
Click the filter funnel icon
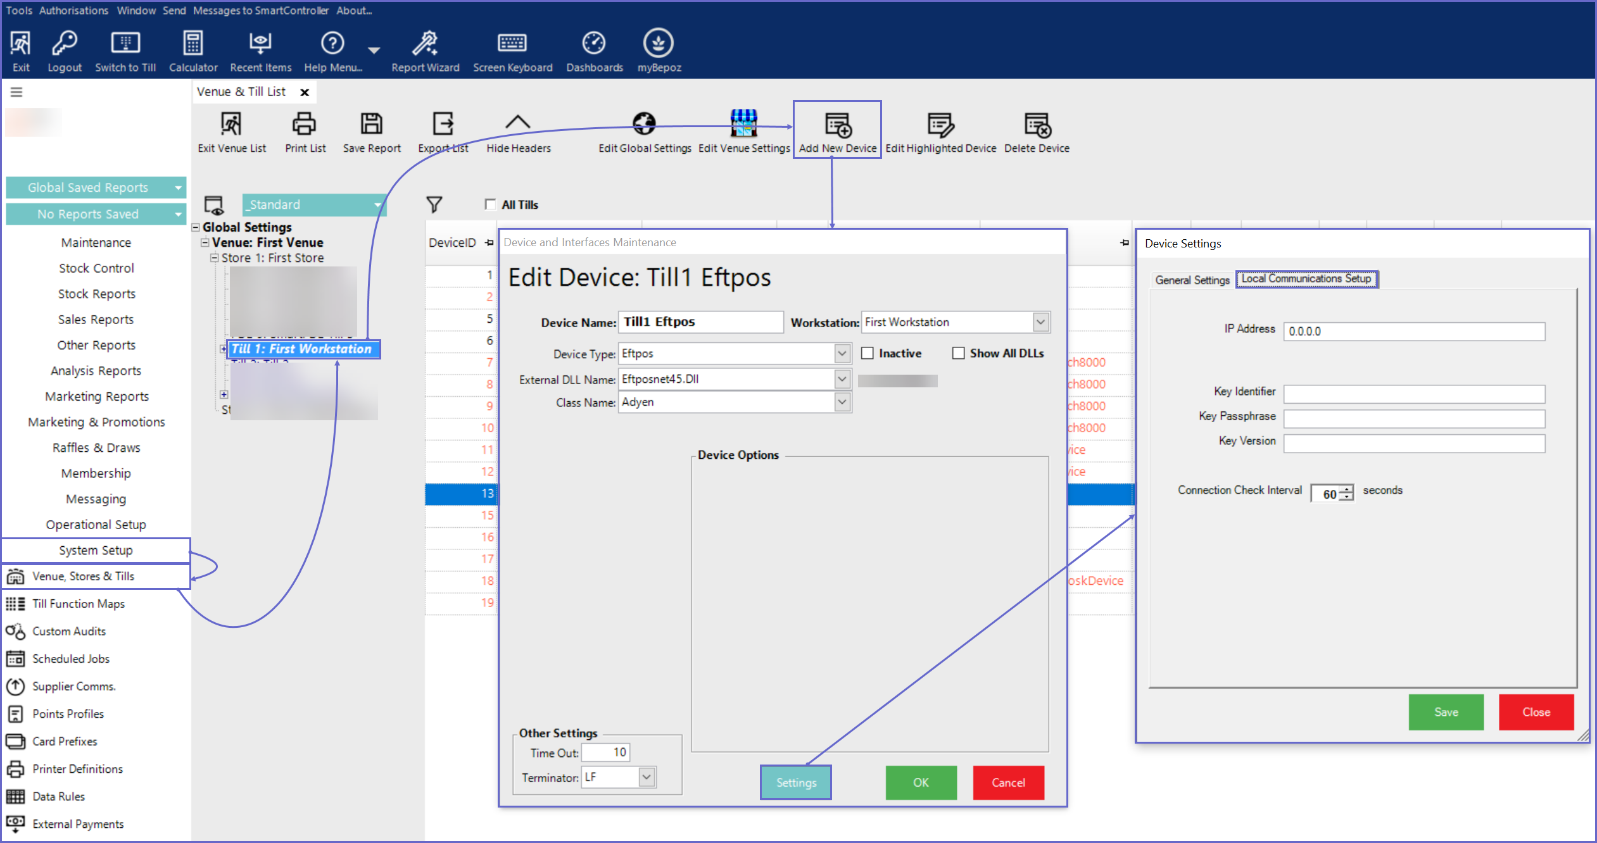tap(434, 204)
